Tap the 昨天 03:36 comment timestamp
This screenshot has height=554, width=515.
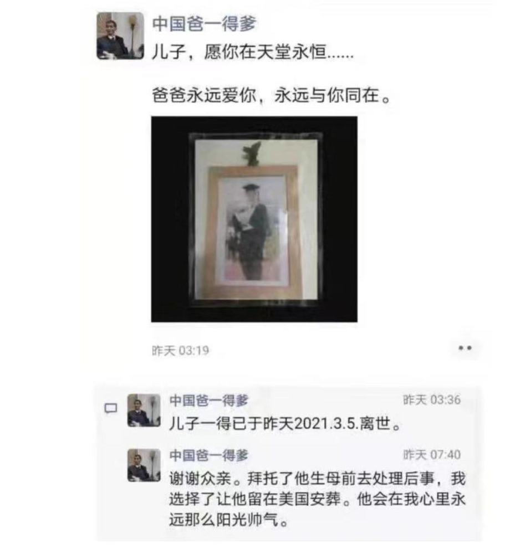click(432, 400)
